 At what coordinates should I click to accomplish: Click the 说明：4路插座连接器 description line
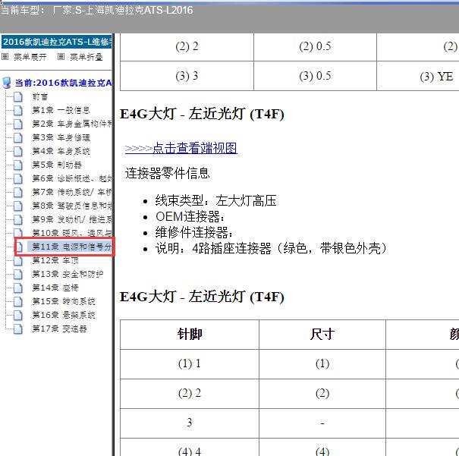(x=271, y=249)
